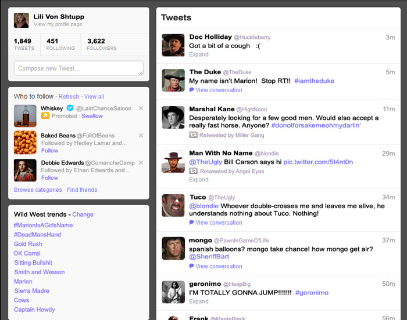Follow Baked Beans
Viewport: 407px width, 320px height.
point(50,150)
